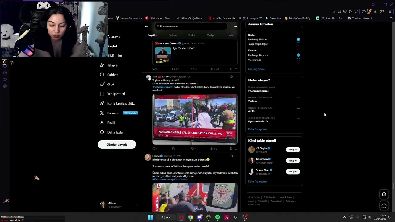The image size is (395, 222).
Task: Open #Kahramanmaraş trend in Neler oluyor
Action: (258, 91)
